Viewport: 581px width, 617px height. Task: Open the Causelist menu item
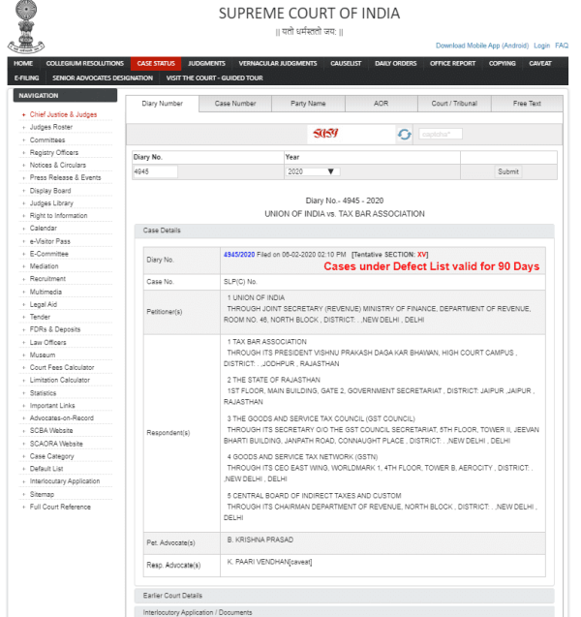tap(346, 63)
